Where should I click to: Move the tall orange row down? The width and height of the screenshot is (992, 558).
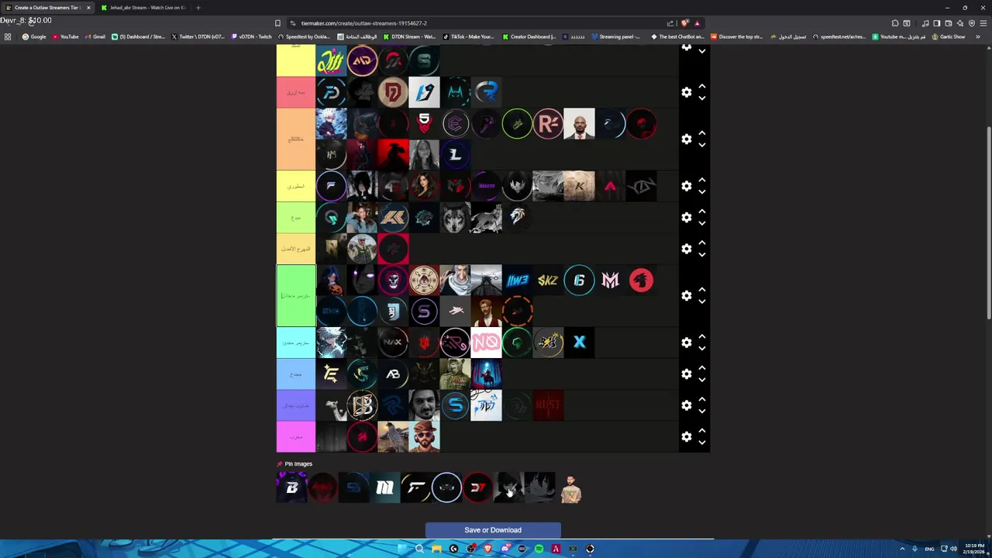pyautogui.click(x=702, y=145)
